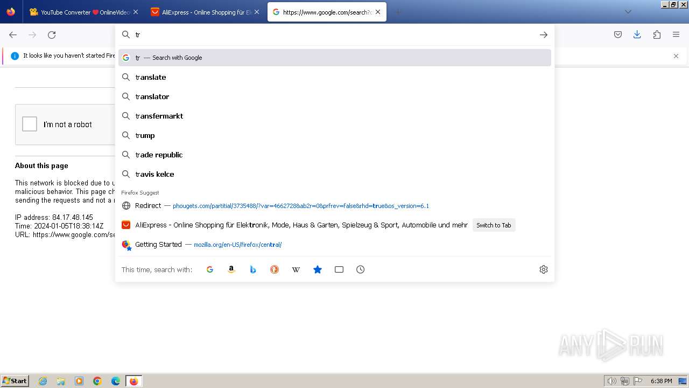This screenshot has height=388, width=689.
Task: Check the I'm not a robot box
Action: point(30,124)
